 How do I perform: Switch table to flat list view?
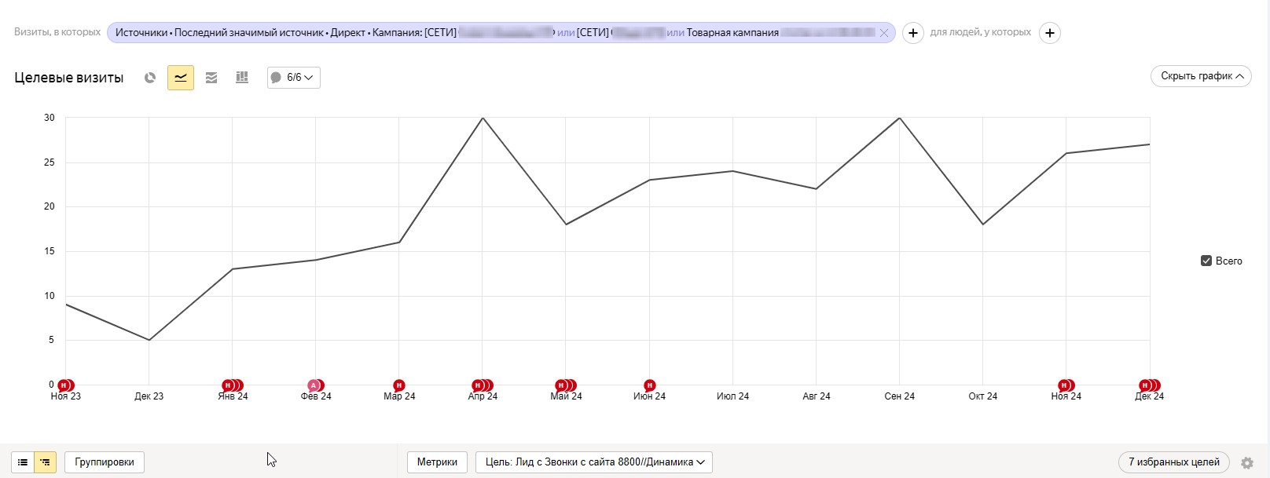click(x=23, y=462)
